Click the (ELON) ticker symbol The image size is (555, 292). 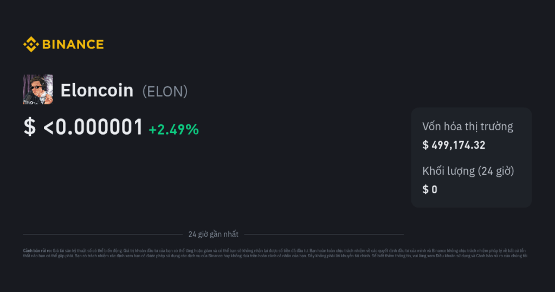point(165,91)
